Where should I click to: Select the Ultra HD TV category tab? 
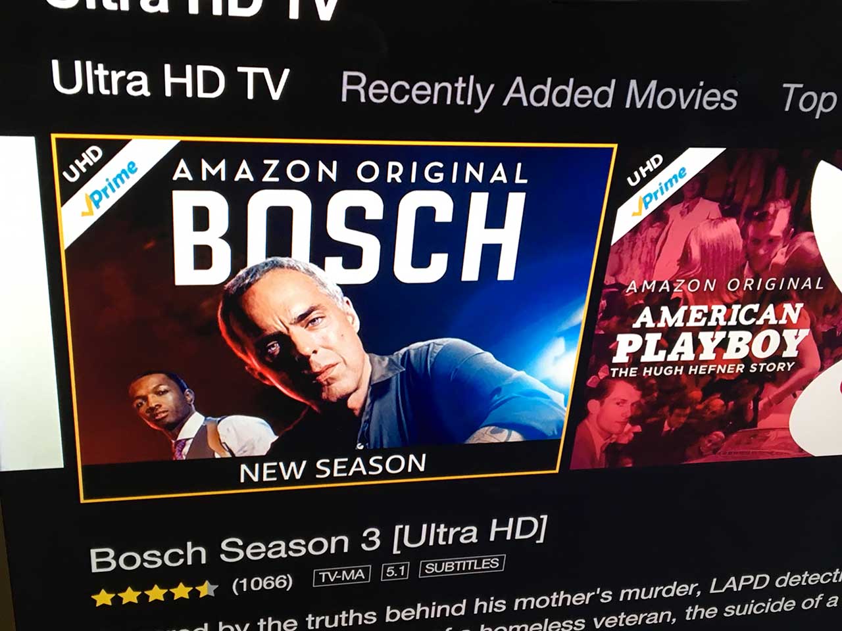[170, 80]
